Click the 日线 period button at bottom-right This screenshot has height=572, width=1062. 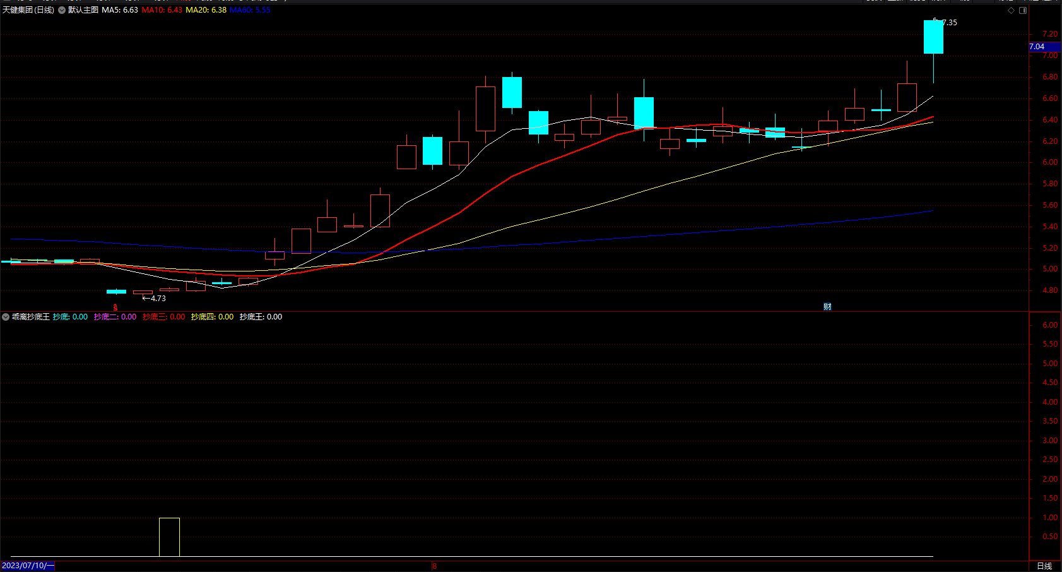(x=1044, y=566)
